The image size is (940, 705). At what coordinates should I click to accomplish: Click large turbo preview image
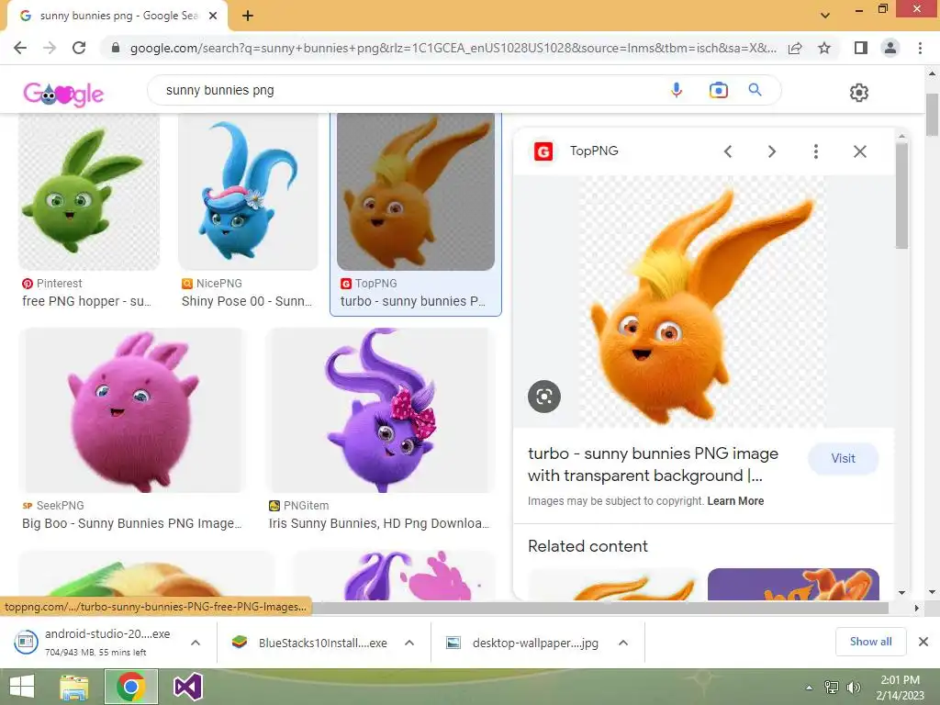pyautogui.click(x=703, y=301)
